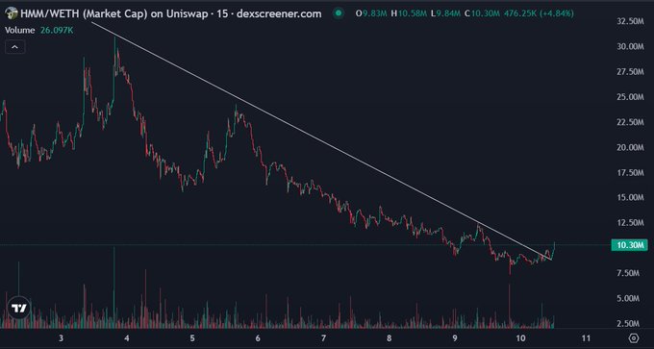This screenshot has width=654, height=349.
Task: Click the change value 476.25K (+4.84%)
Action: tap(539, 13)
